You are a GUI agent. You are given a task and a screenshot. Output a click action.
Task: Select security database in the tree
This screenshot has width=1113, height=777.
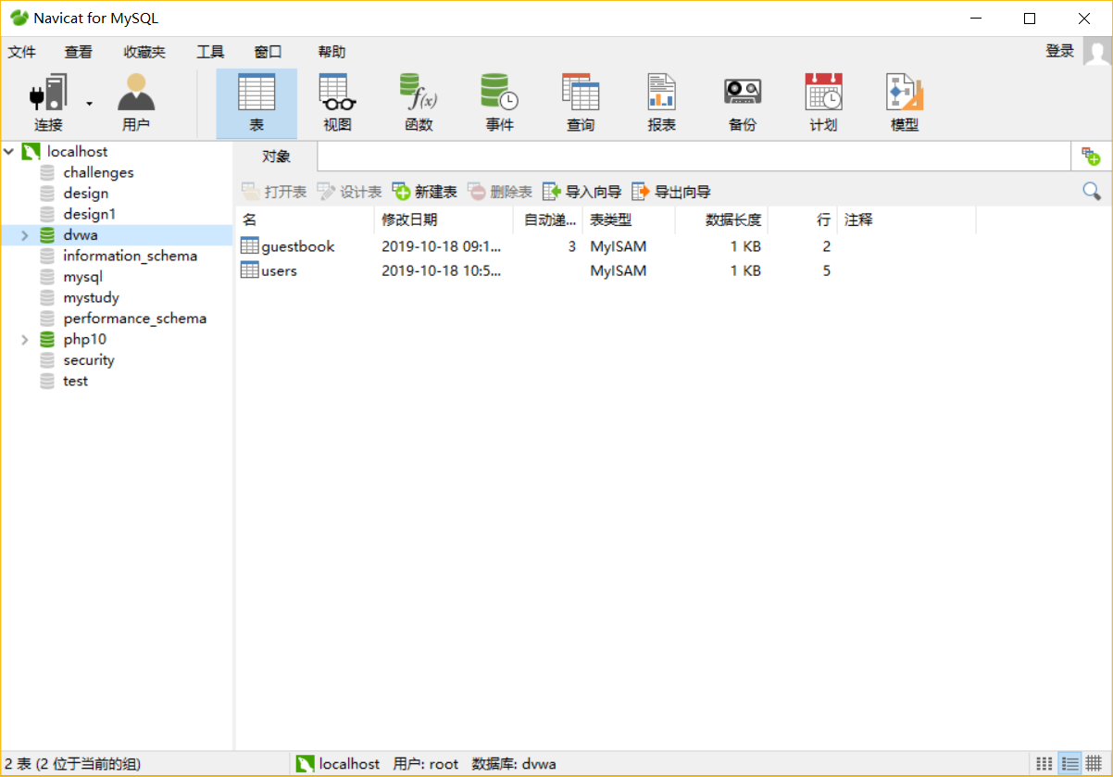pos(89,360)
